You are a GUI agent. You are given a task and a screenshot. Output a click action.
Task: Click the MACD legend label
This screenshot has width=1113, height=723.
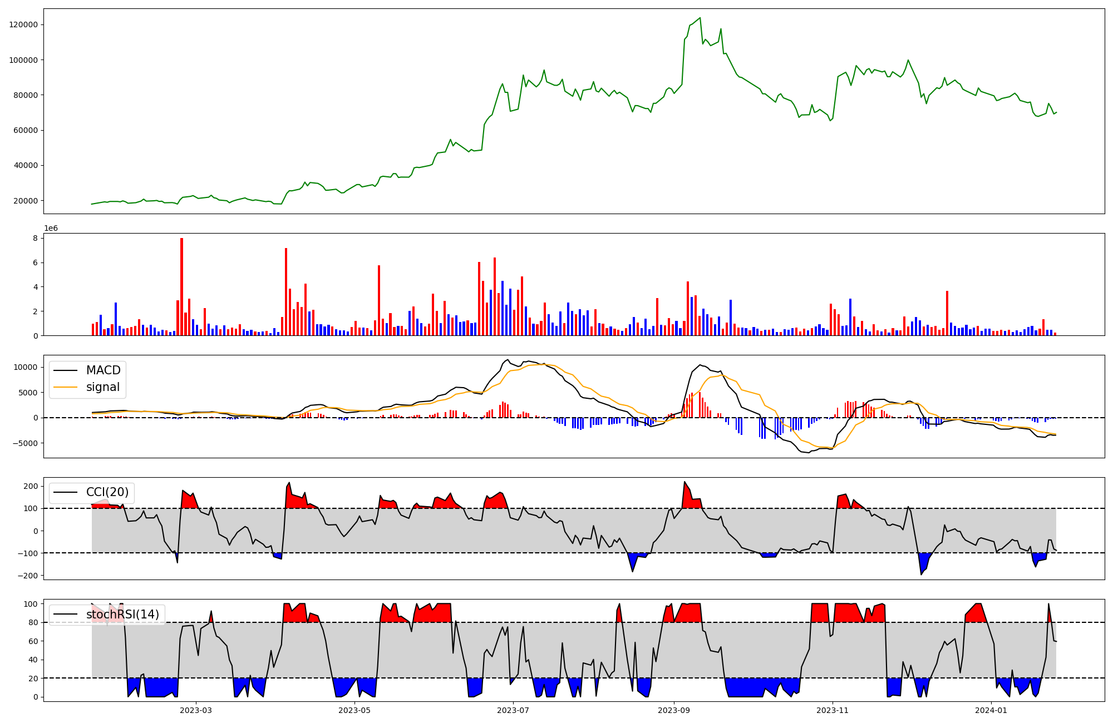click(x=103, y=370)
